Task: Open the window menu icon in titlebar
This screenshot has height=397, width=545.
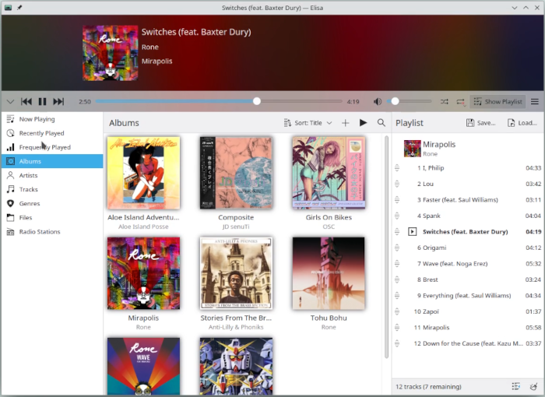Action: tap(9, 8)
